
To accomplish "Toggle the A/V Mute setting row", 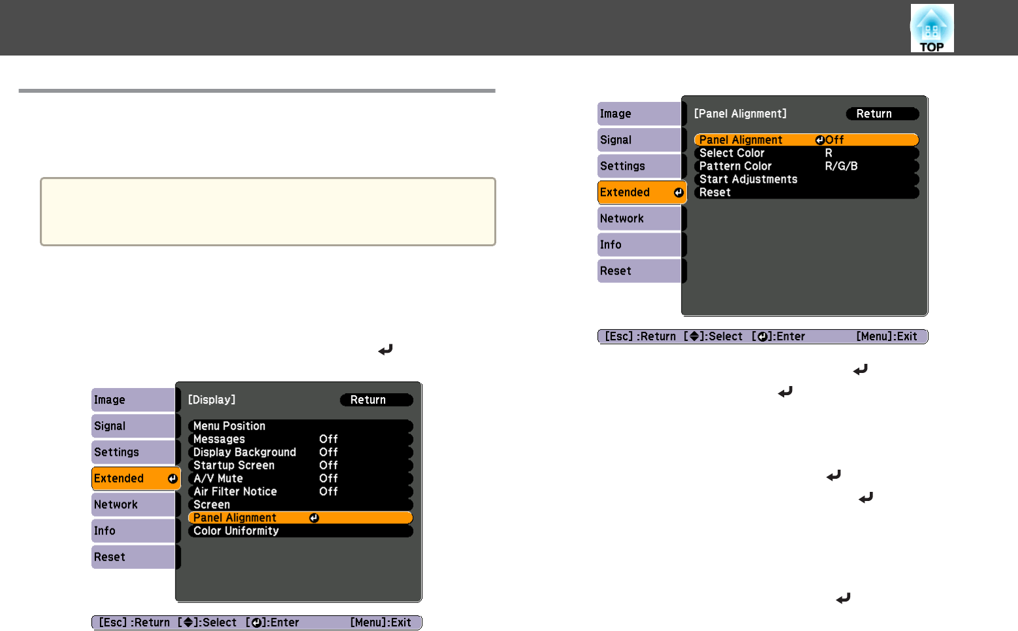I will click(x=300, y=478).
